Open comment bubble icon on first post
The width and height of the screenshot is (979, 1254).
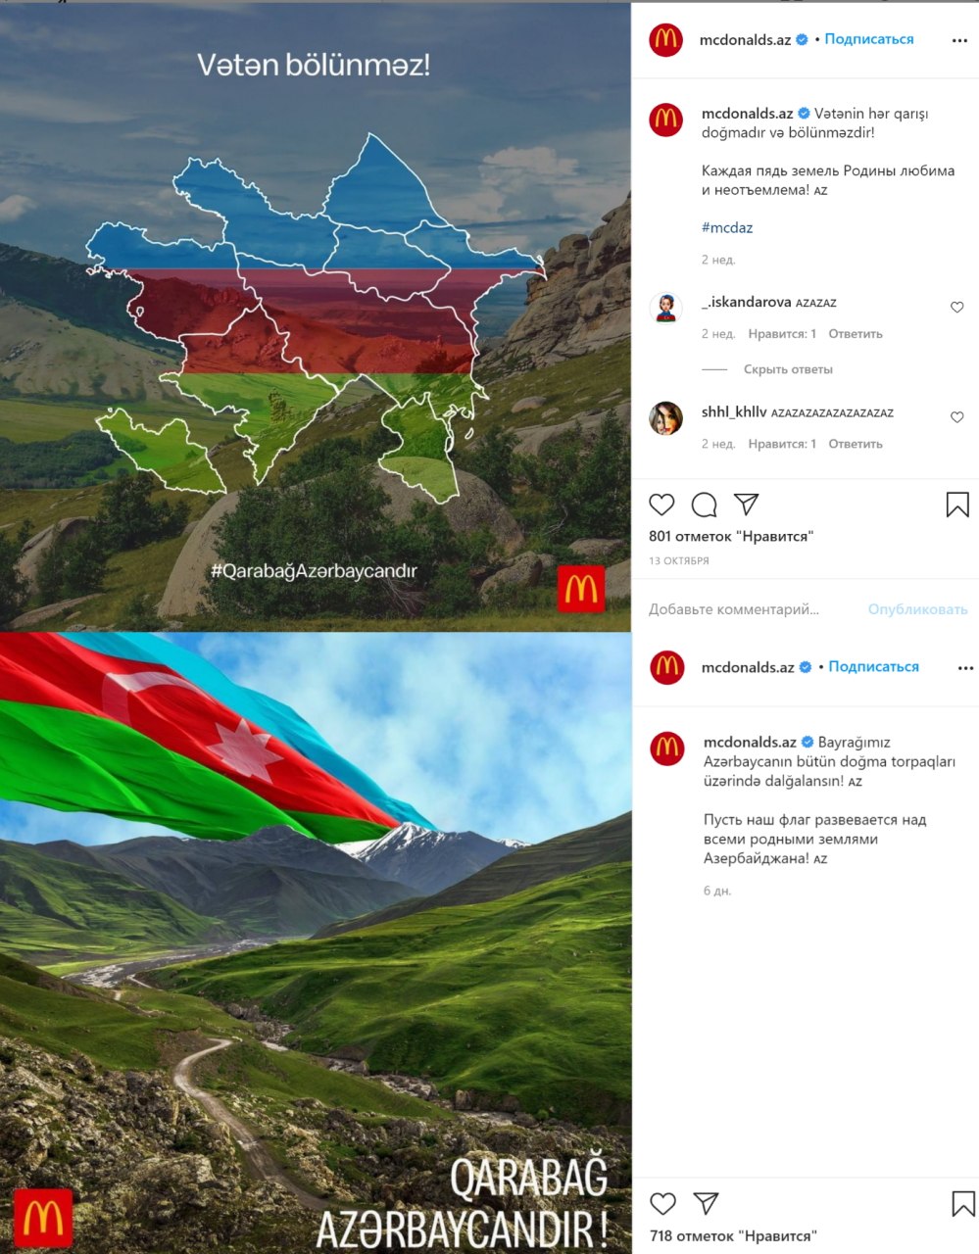point(704,505)
